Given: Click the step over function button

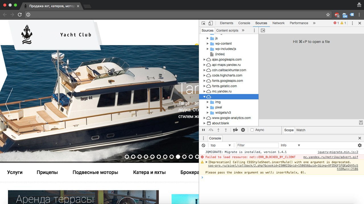Looking at the screenshot, I should click(x=211, y=130).
